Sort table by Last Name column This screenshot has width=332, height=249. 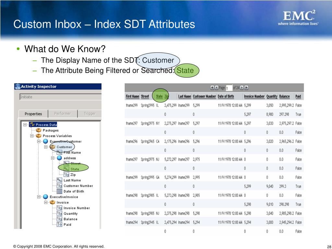pos(184,96)
